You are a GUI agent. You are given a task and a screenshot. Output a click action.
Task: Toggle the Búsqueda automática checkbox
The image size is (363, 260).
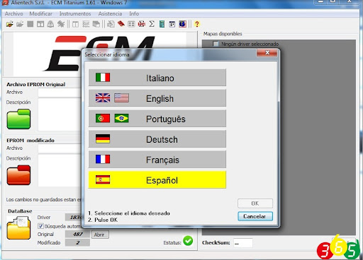pos(40,226)
